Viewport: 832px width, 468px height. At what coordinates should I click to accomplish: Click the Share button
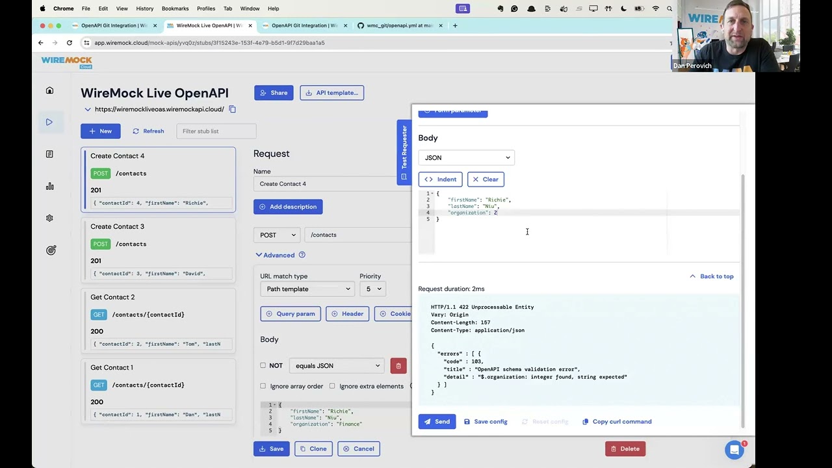274,93
